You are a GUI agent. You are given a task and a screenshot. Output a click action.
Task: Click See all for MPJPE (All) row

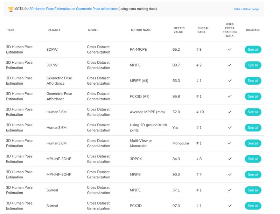pyautogui.click(x=253, y=81)
